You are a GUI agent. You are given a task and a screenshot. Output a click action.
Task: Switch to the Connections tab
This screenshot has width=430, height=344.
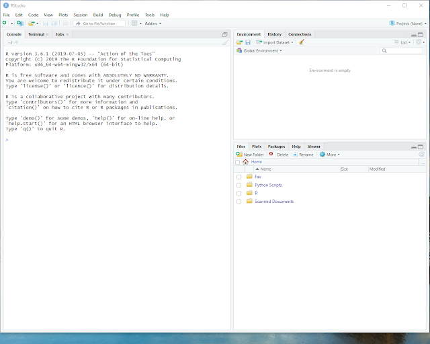click(x=300, y=34)
